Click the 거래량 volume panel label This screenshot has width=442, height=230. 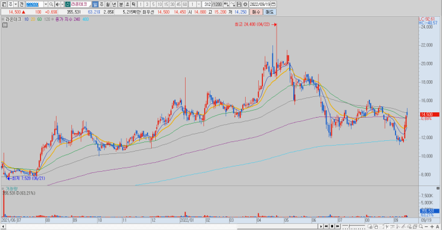(x=11, y=188)
